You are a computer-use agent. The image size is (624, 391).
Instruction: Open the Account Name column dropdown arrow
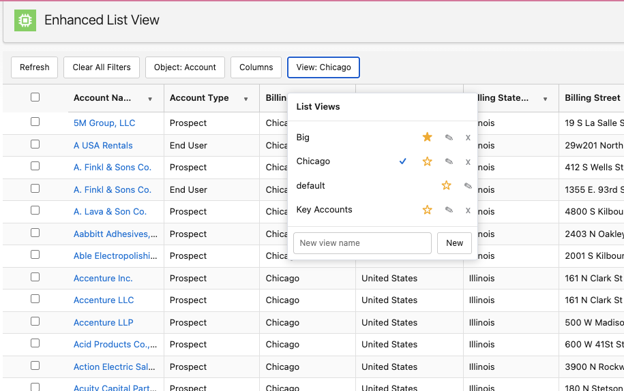coord(150,99)
